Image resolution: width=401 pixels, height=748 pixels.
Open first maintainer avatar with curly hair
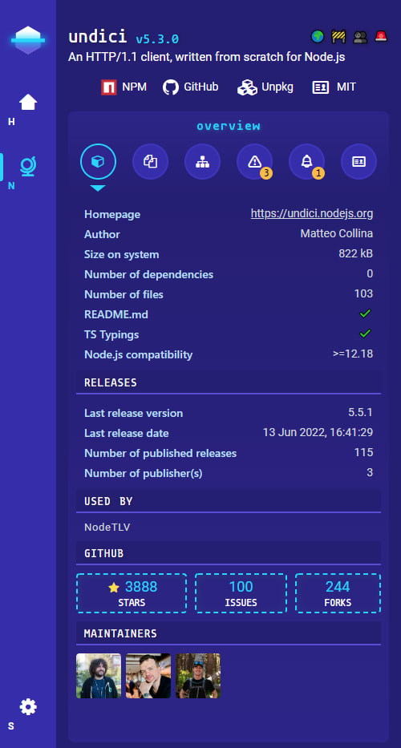coord(99,676)
